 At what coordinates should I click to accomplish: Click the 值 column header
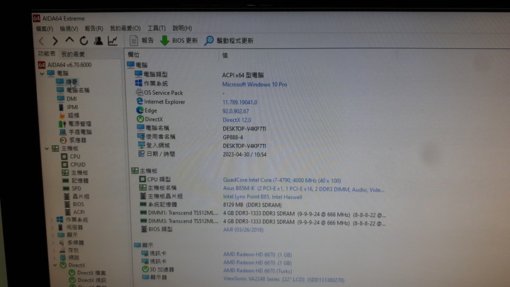pos(225,55)
